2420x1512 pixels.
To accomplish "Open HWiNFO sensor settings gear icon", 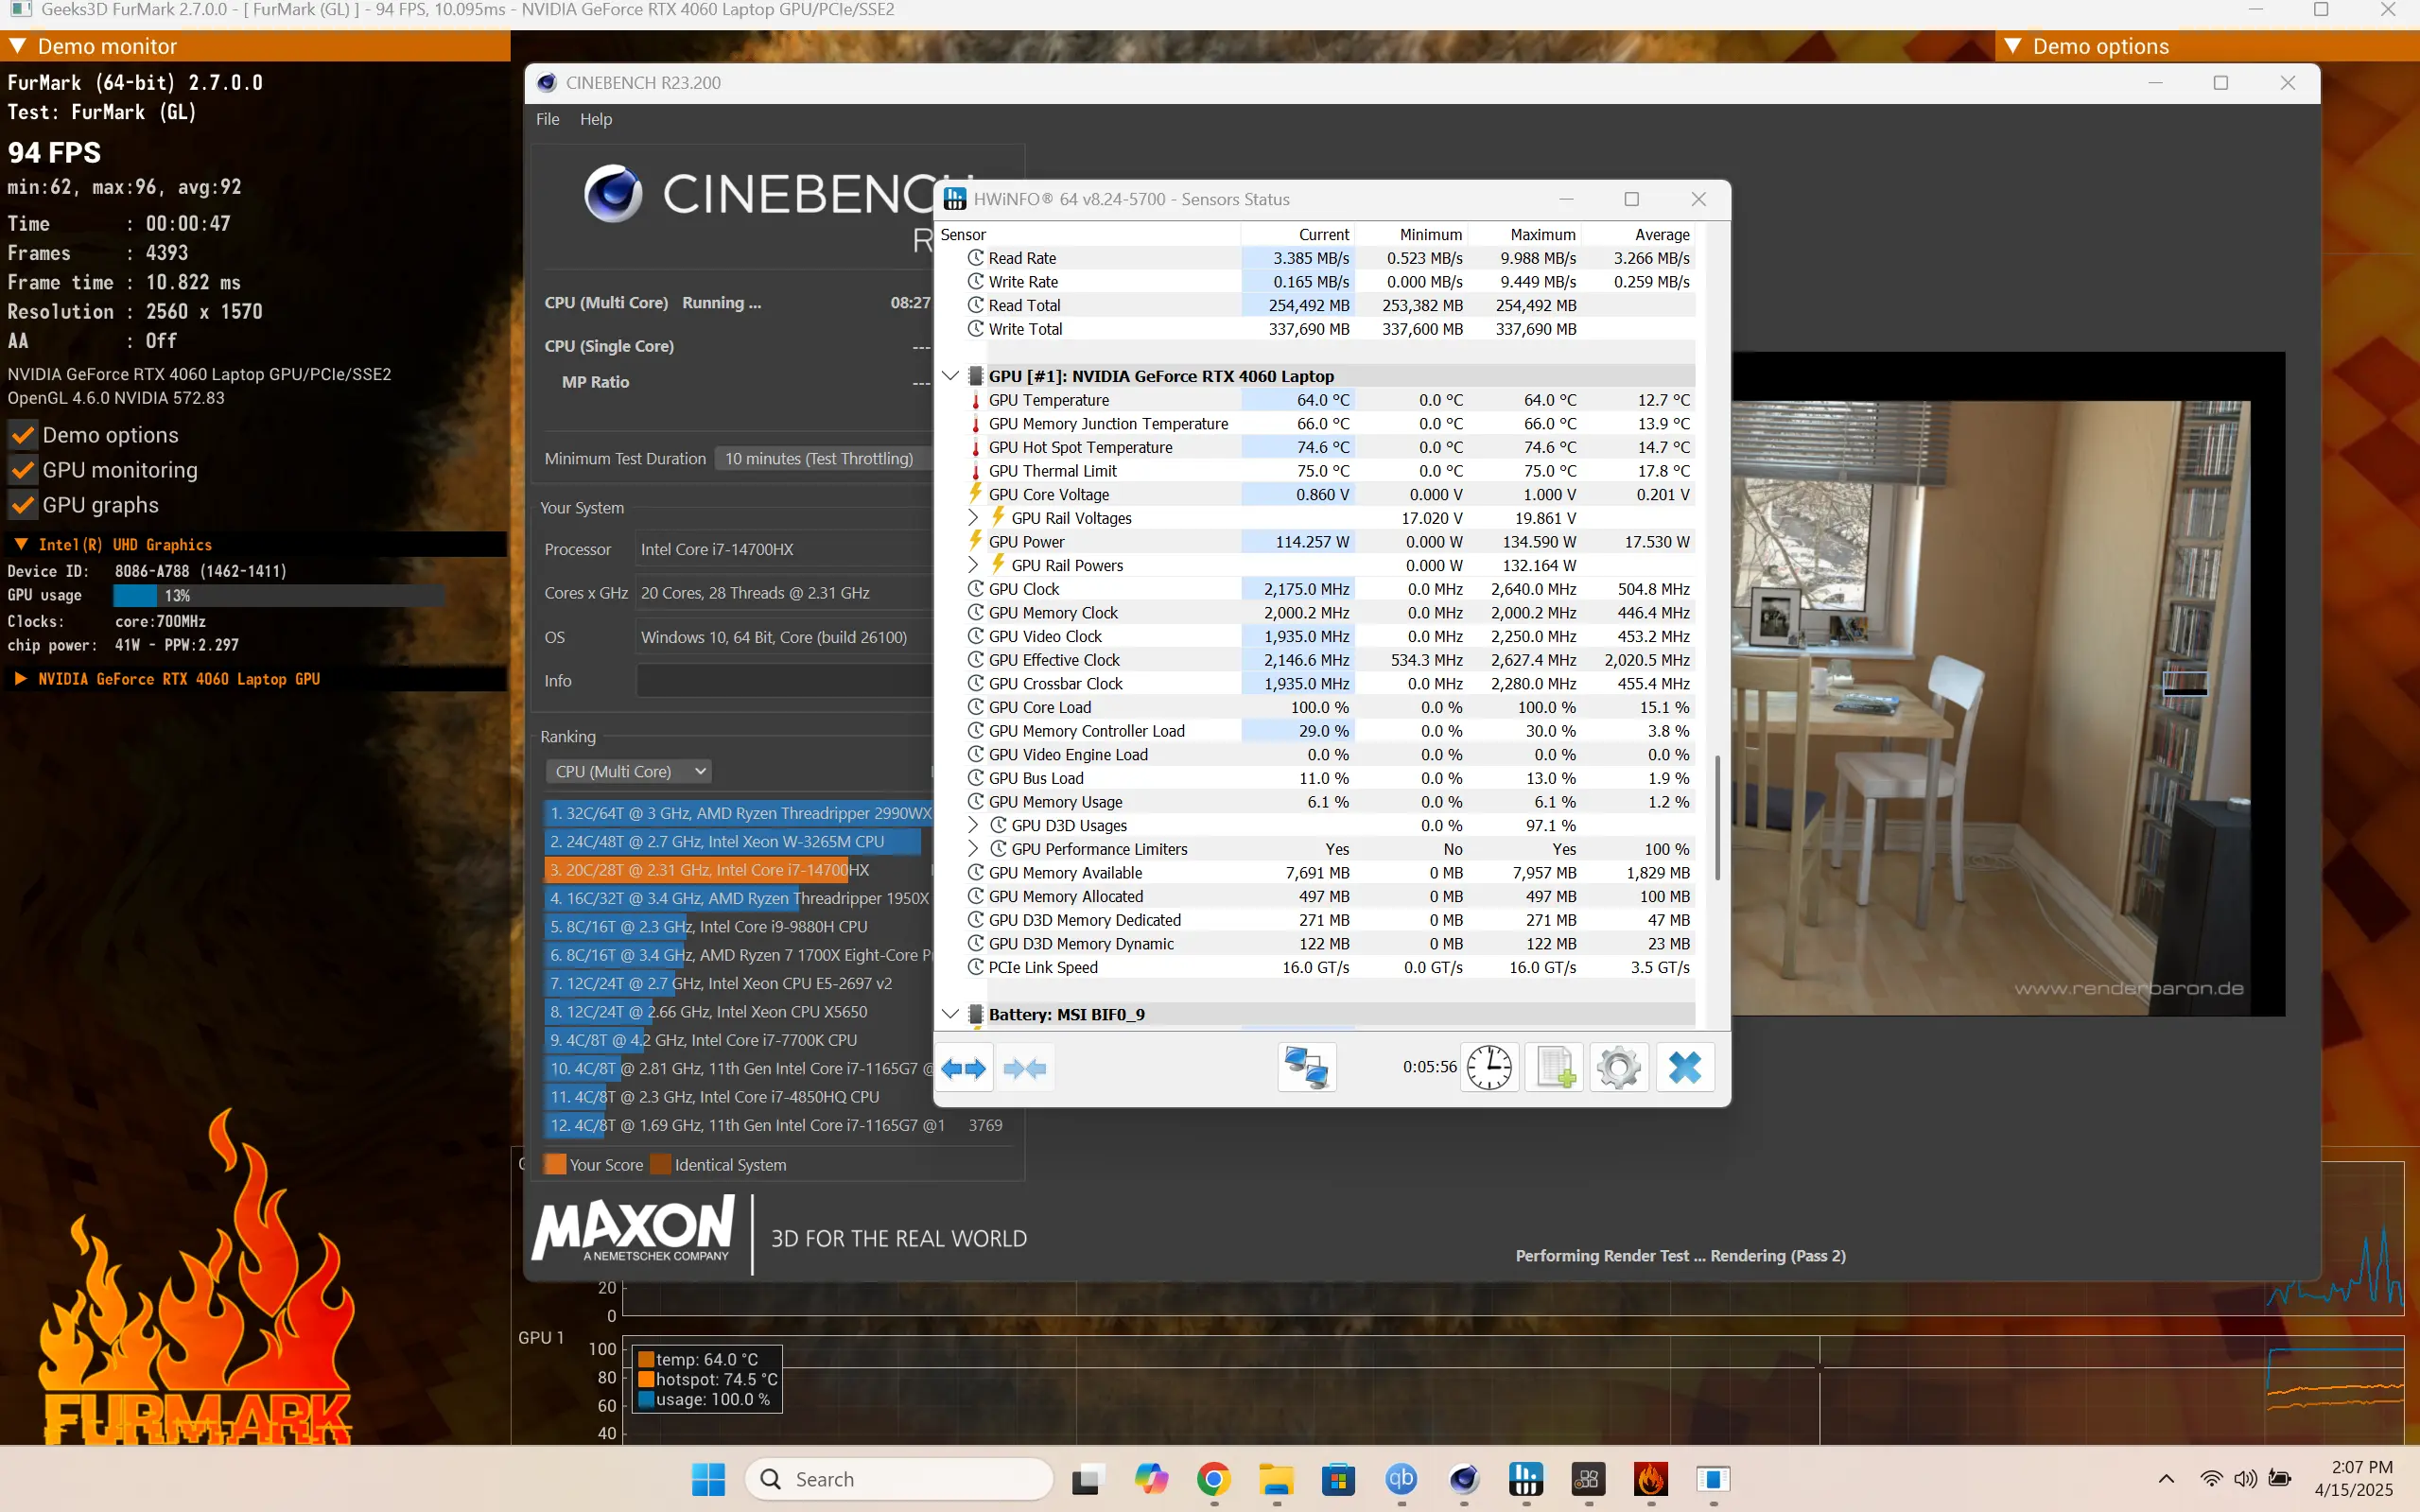I will (x=1619, y=1068).
